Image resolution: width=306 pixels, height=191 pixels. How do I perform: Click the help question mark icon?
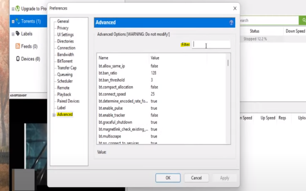click(x=231, y=23)
